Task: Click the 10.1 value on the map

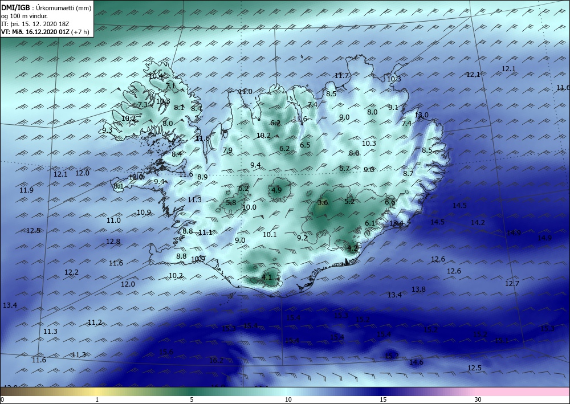Action: tap(270, 235)
